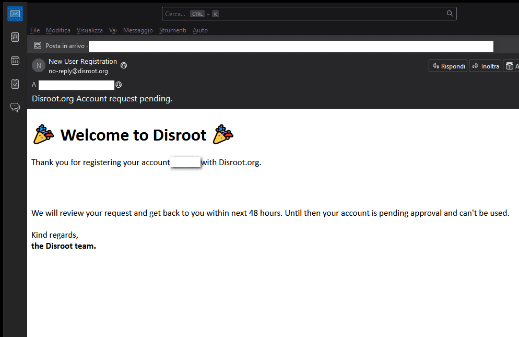Open the Tasks sidebar icon
The image size is (519, 337).
coord(15,84)
